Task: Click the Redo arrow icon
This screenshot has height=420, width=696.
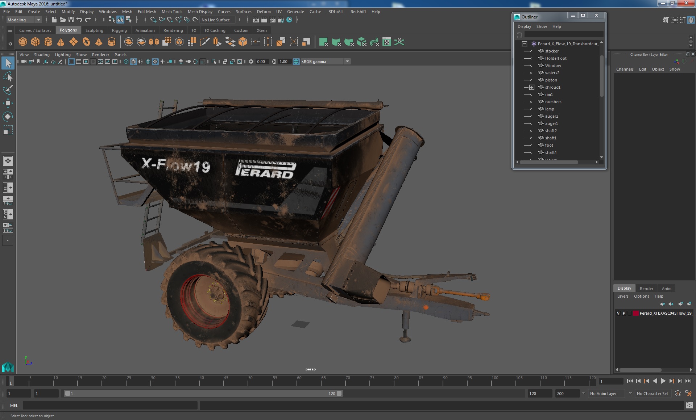Action: coord(88,20)
